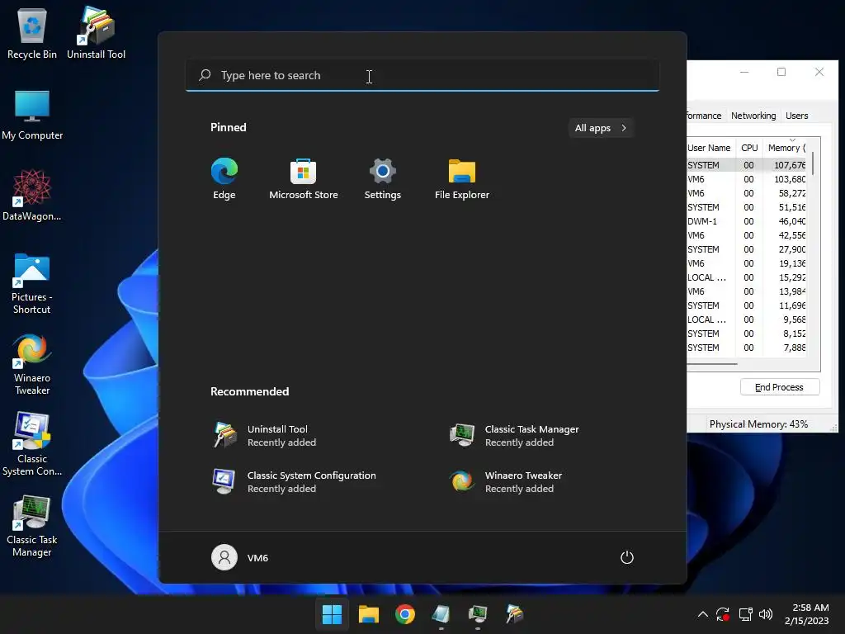The image size is (845, 634).
Task: Open File Explorer from the taskbar
Action: pyautogui.click(x=369, y=614)
